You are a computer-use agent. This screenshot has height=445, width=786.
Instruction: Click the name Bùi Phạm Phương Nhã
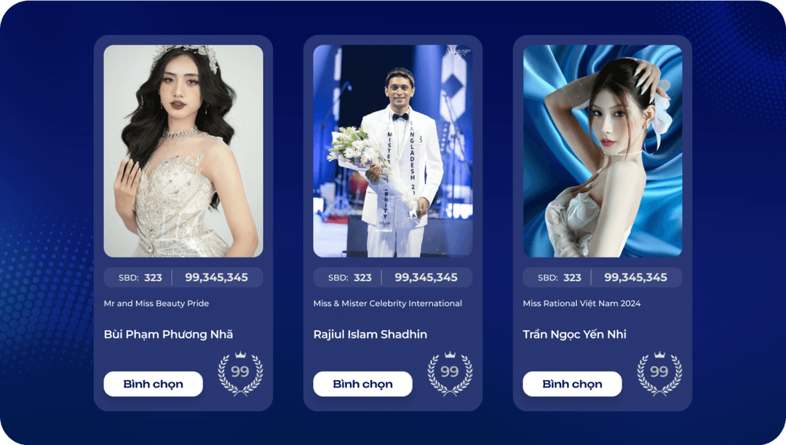(x=168, y=334)
